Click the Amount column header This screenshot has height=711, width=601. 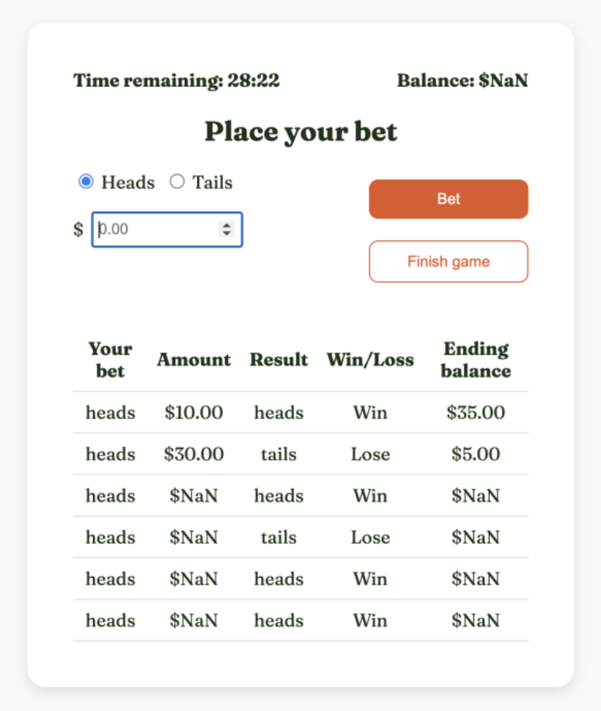[193, 360]
